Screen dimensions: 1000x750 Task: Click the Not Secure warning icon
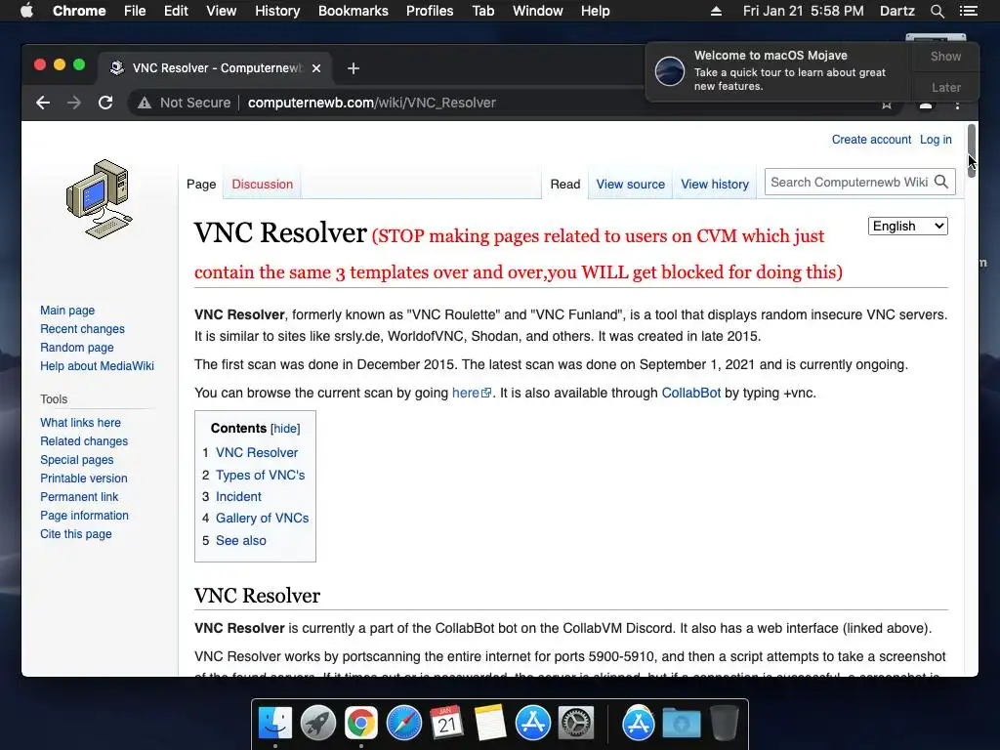click(145, 103)
